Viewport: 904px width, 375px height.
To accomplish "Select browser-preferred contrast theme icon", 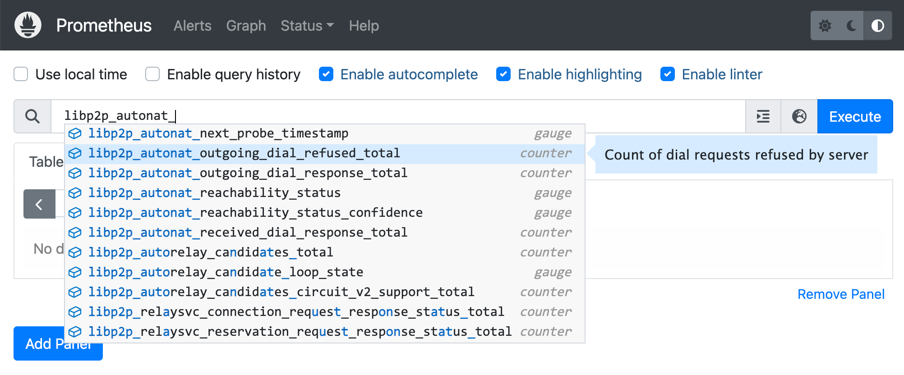I will (x=877, y=26).
